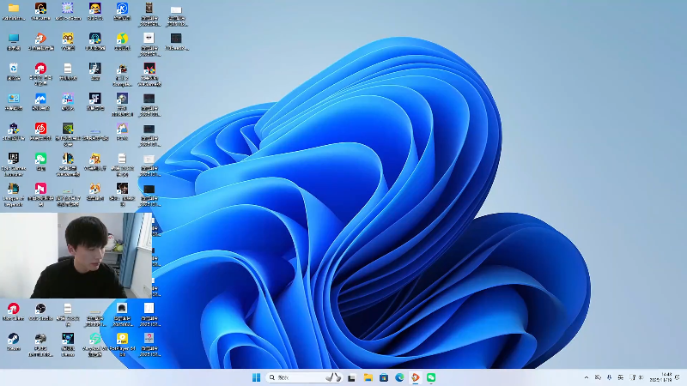The height and width of the screenshot is (386, 687).
Task: Expand the hidden system tray icons
Action: click(587, 377)
